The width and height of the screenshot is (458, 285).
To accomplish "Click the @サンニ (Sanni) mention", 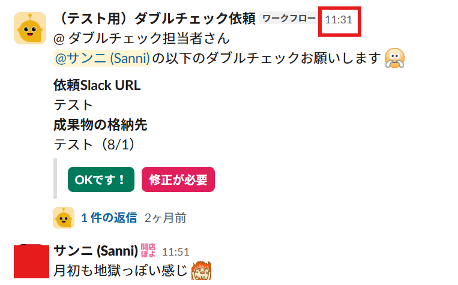I will pos(102,58).
